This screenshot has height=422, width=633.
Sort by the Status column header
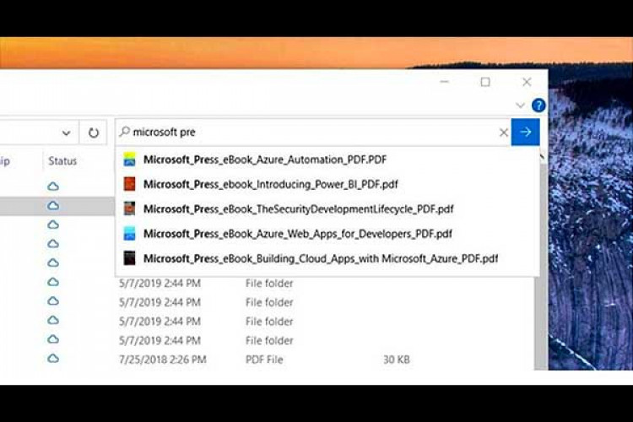62,160
